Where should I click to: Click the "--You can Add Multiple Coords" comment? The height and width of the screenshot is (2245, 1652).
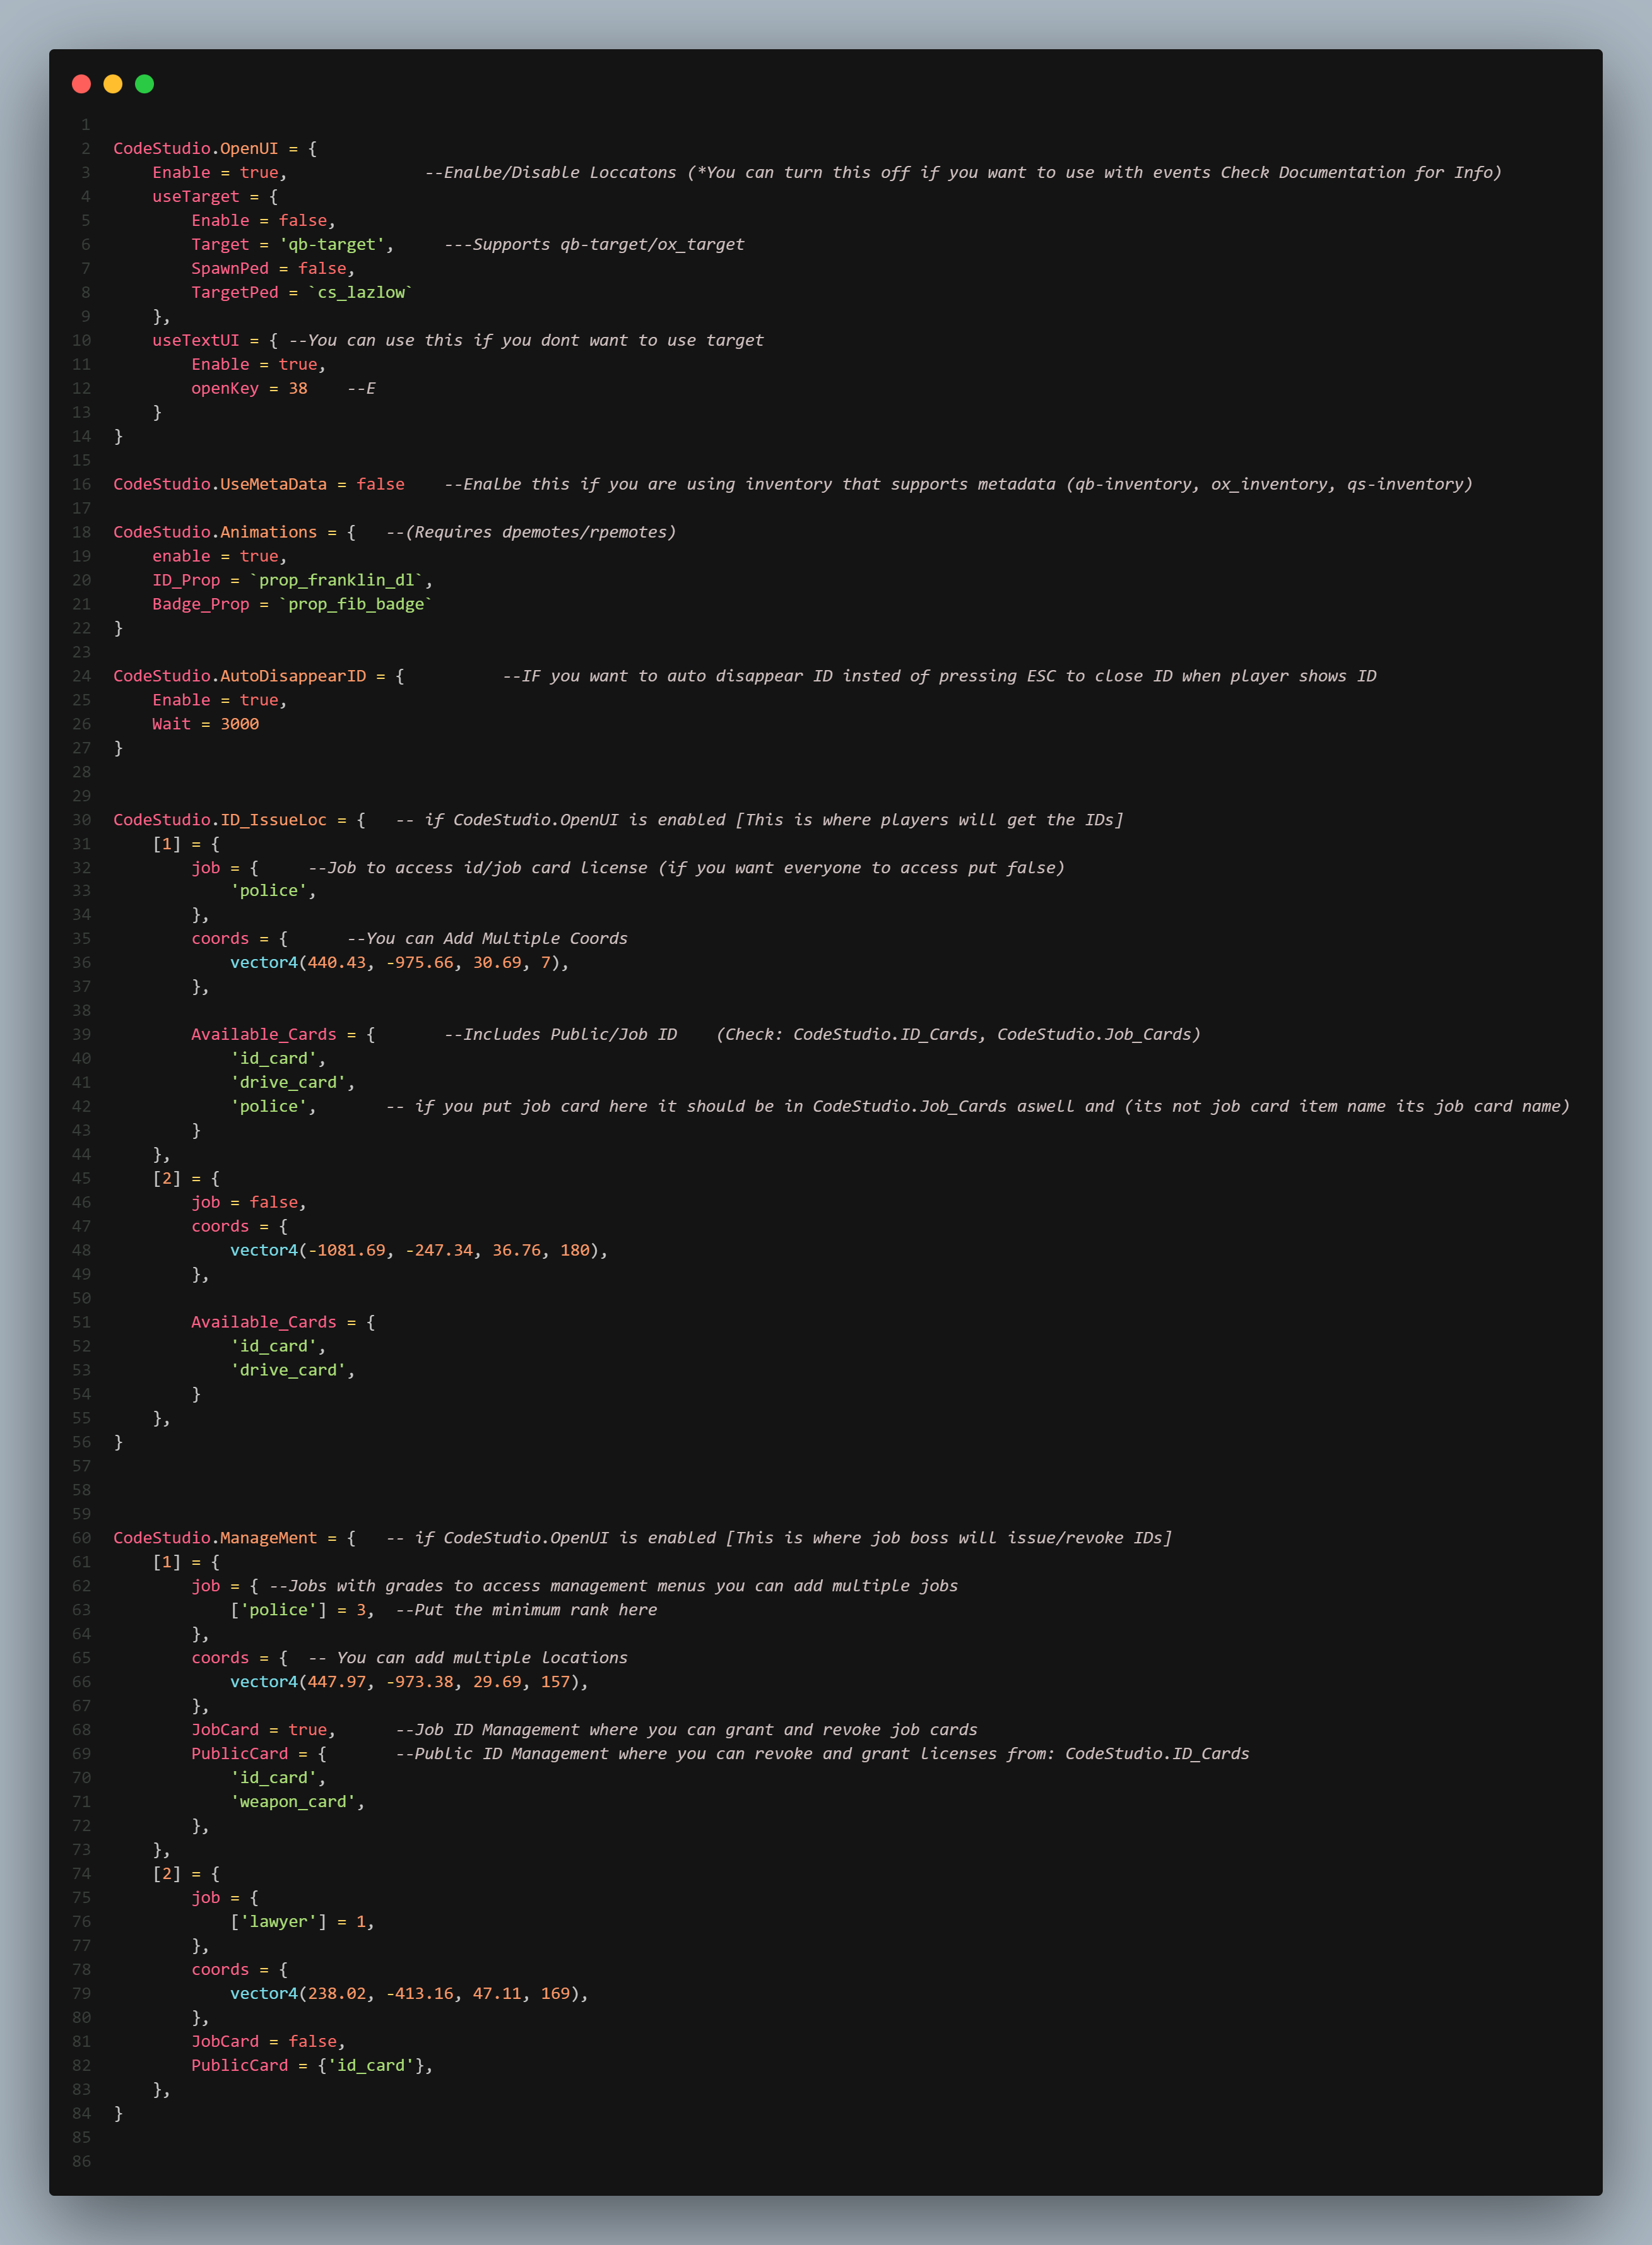[487, 939]
